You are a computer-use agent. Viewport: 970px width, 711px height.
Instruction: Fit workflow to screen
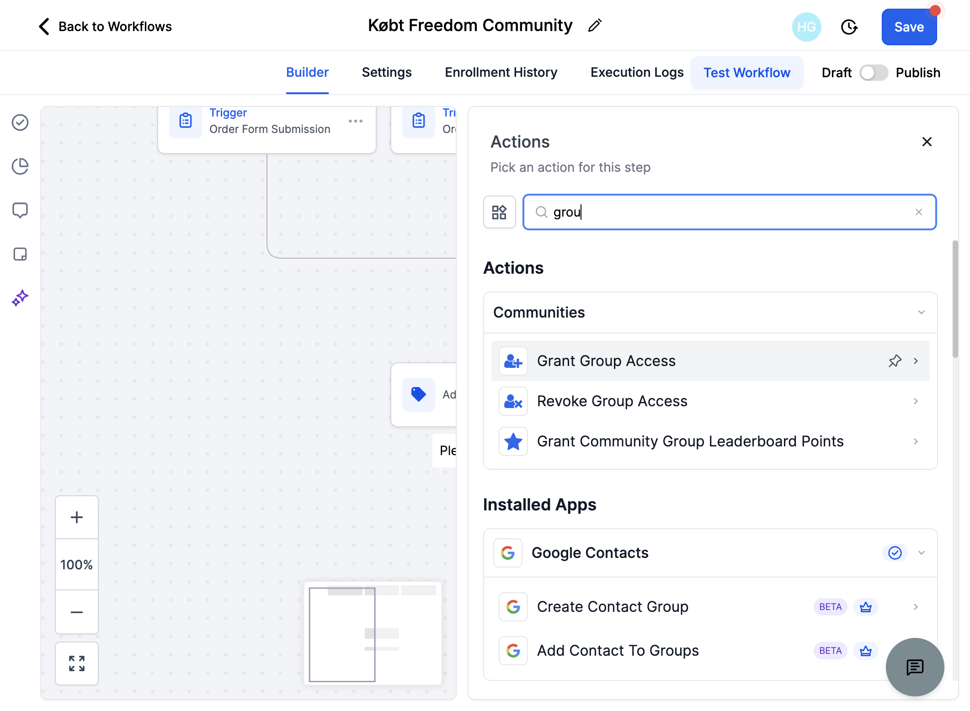77,663
